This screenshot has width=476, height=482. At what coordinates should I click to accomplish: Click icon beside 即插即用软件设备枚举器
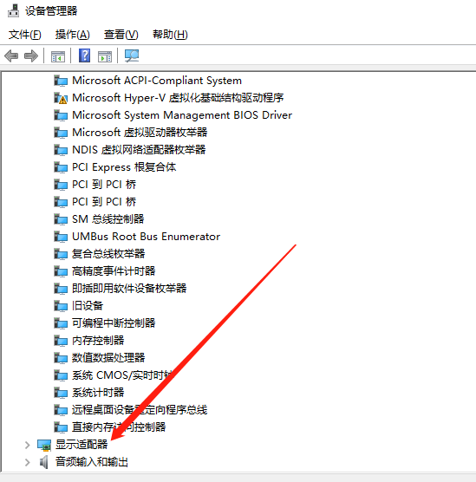[61, 289]
